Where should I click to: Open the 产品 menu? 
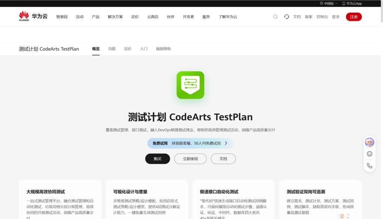(95, 17)
